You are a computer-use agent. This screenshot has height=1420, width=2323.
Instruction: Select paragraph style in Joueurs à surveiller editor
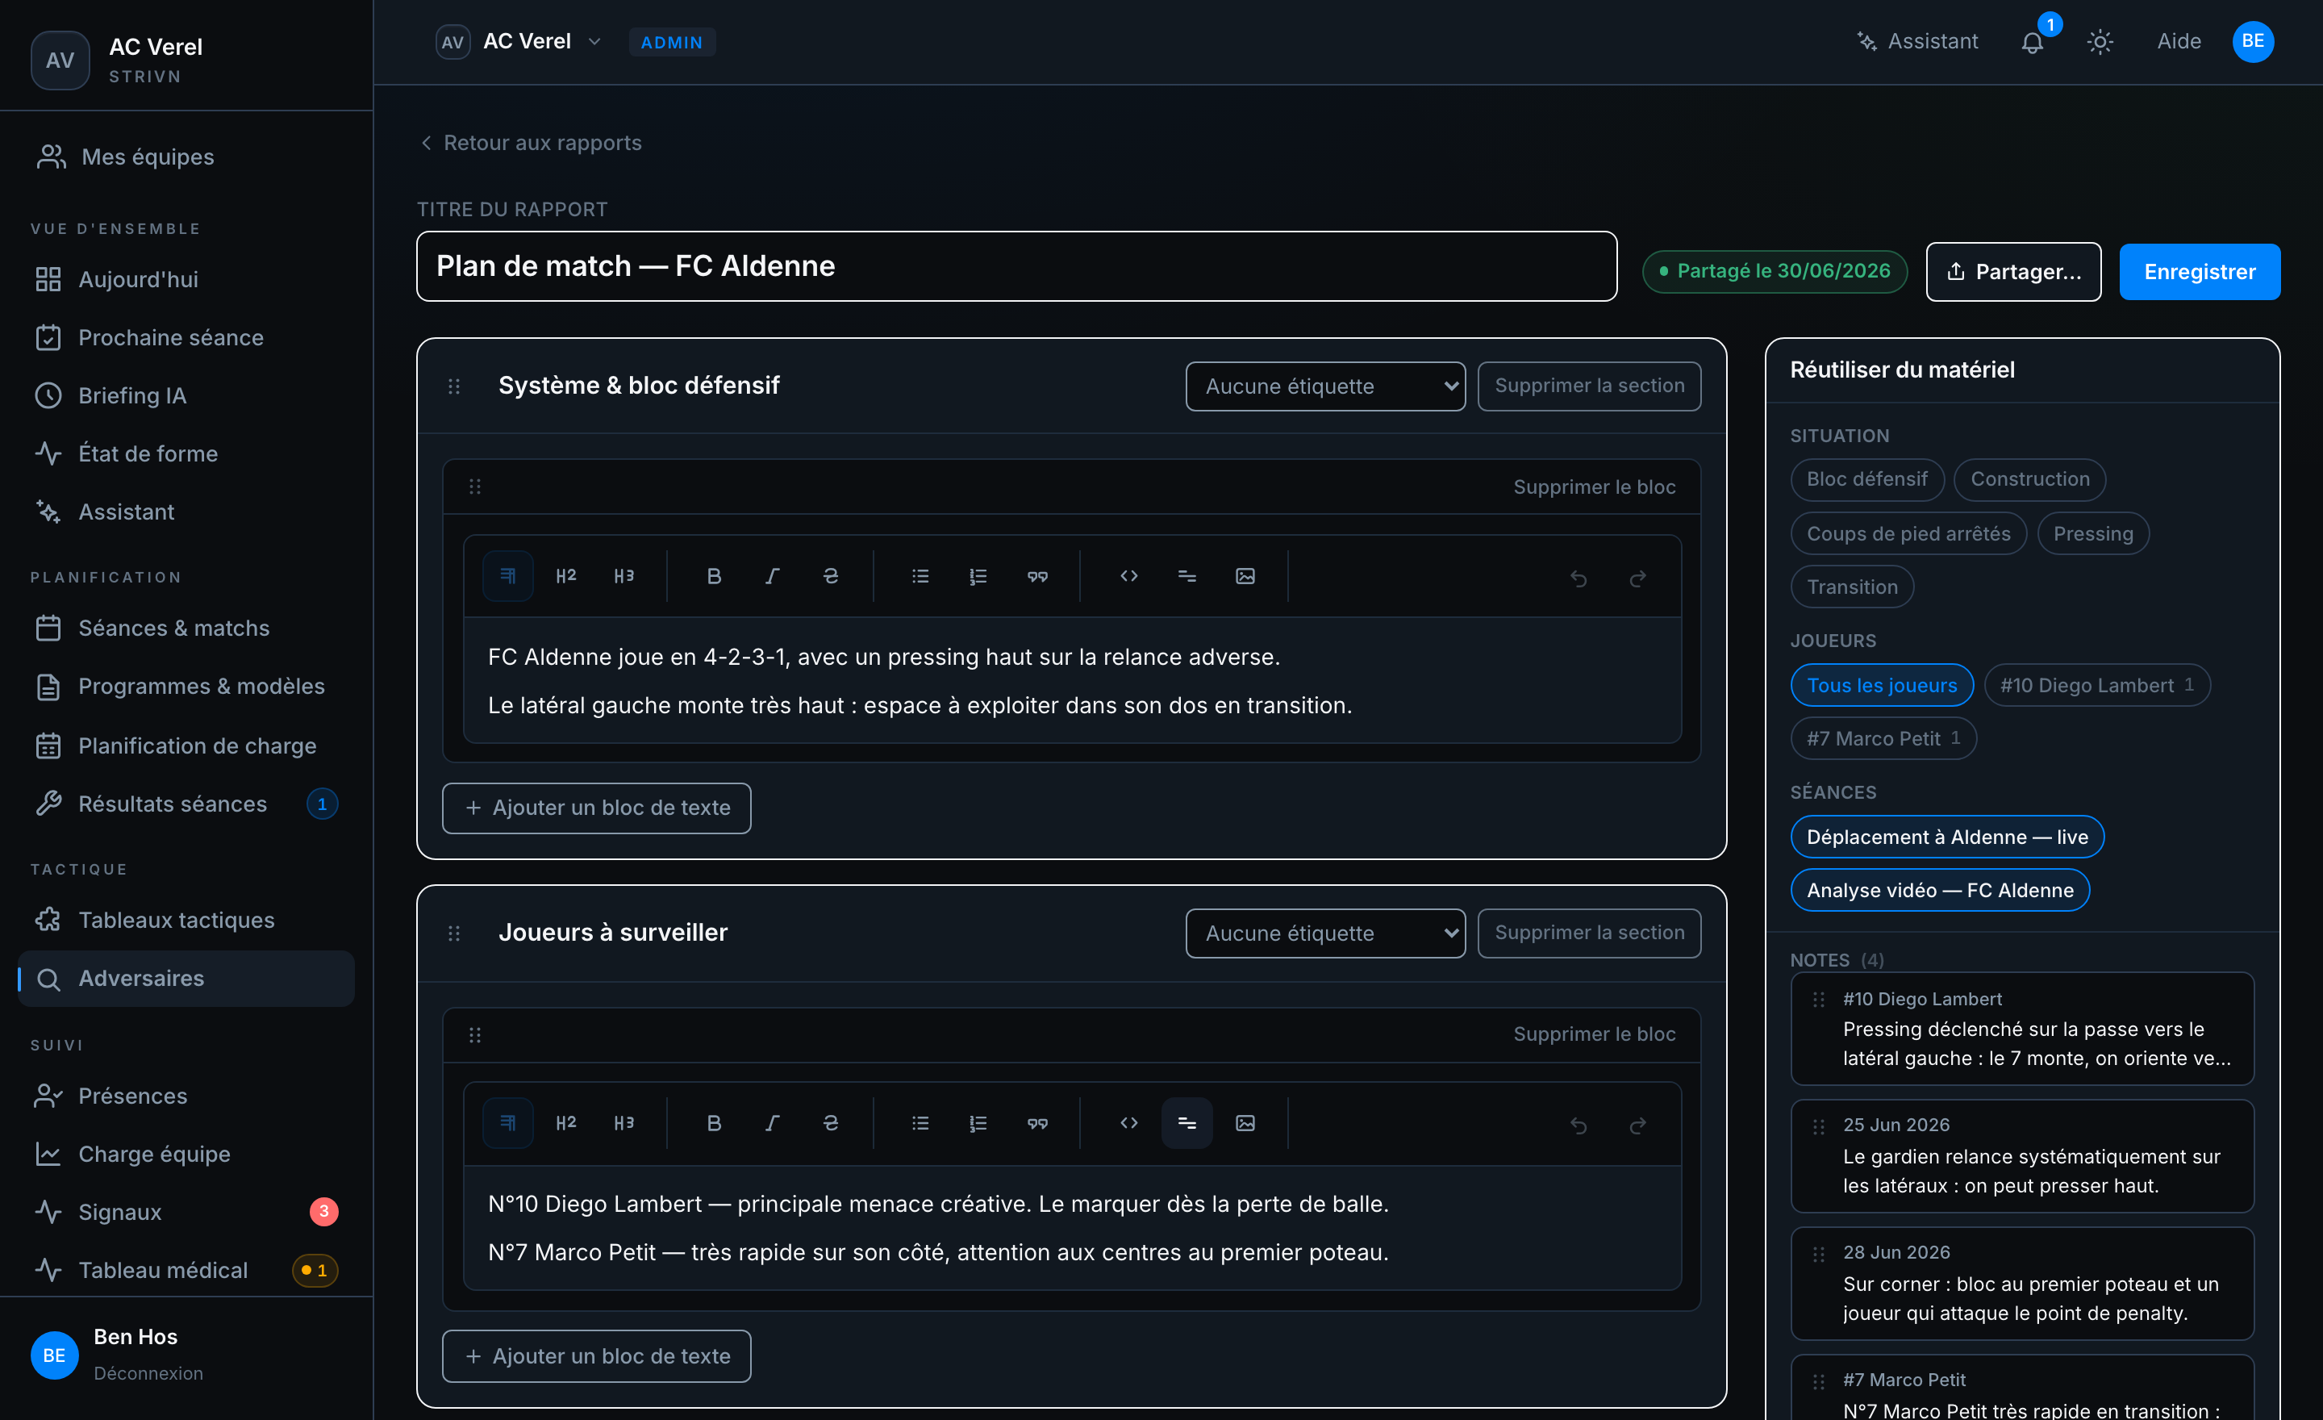[x=507, y=1123]
